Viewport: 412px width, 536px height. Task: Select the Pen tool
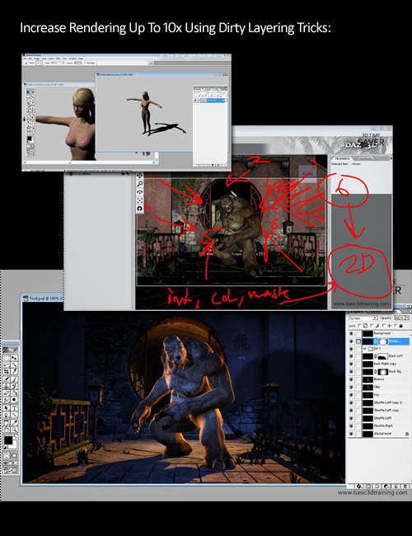[x=6, y=415]
